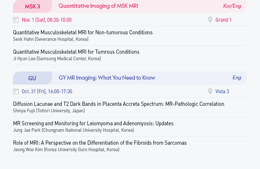This screenshot has width=260, height=169.
Task: Click Vista 3 room label
Action: (222, 91)
